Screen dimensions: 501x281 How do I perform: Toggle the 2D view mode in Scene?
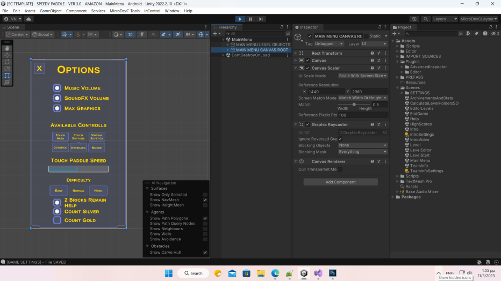click(x=130, y=34)
